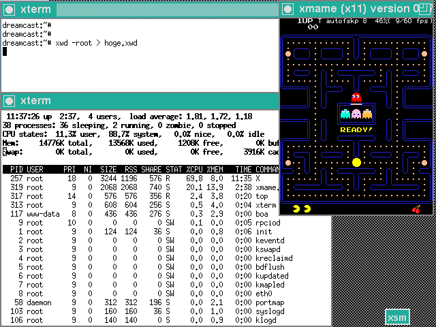The width and height of the screenshot is (436, 327).
Task: Click the top xterm title bar text
Action: coord(35,10)
